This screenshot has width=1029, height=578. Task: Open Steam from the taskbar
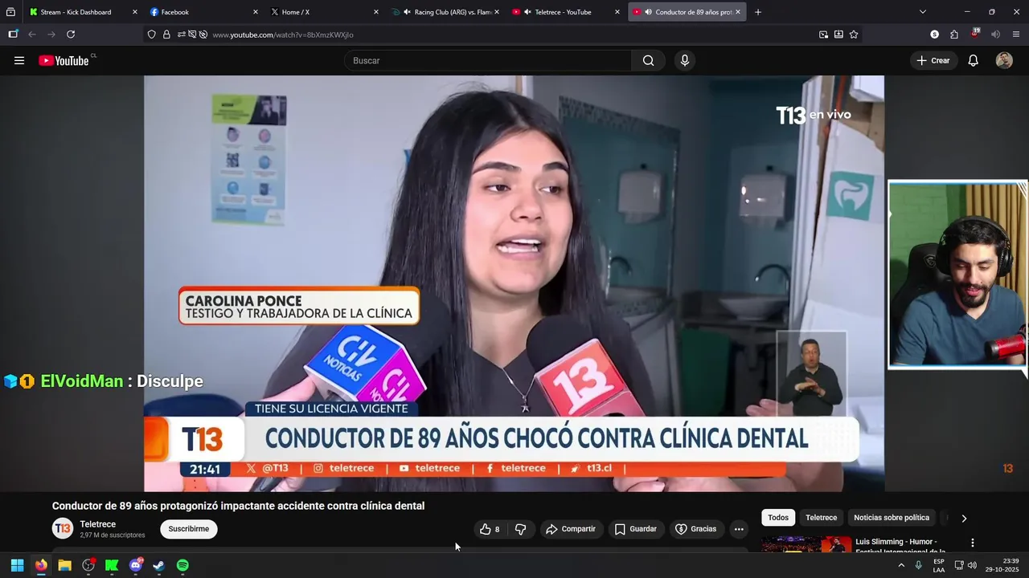click(159, 565)
